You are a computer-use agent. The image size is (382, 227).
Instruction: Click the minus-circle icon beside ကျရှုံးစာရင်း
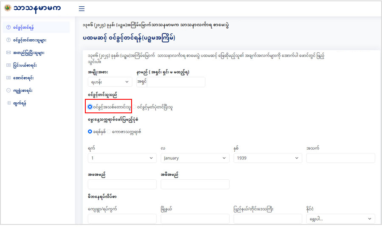pos(8,90)
